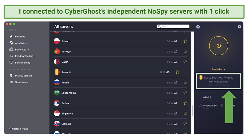Select the Saudi Arabia server name

click(x=69, y=93)
